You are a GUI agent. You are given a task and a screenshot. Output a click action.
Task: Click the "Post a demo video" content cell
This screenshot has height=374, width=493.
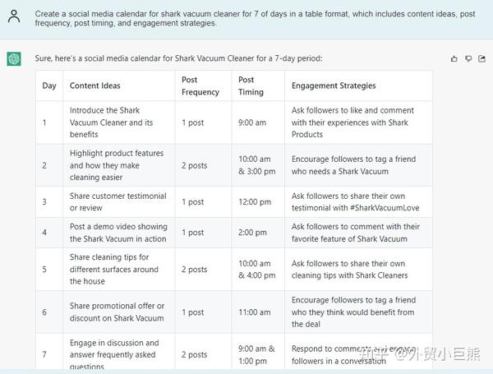click(117, 233)
